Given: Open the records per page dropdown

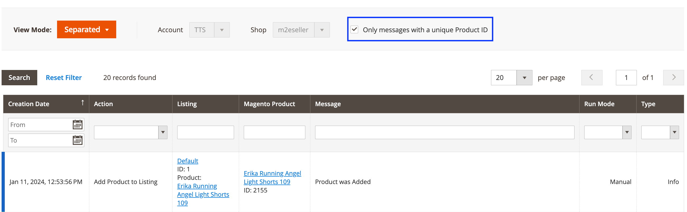Looking at the screenshot, I should pyautogui.click(x=524, y=78).
